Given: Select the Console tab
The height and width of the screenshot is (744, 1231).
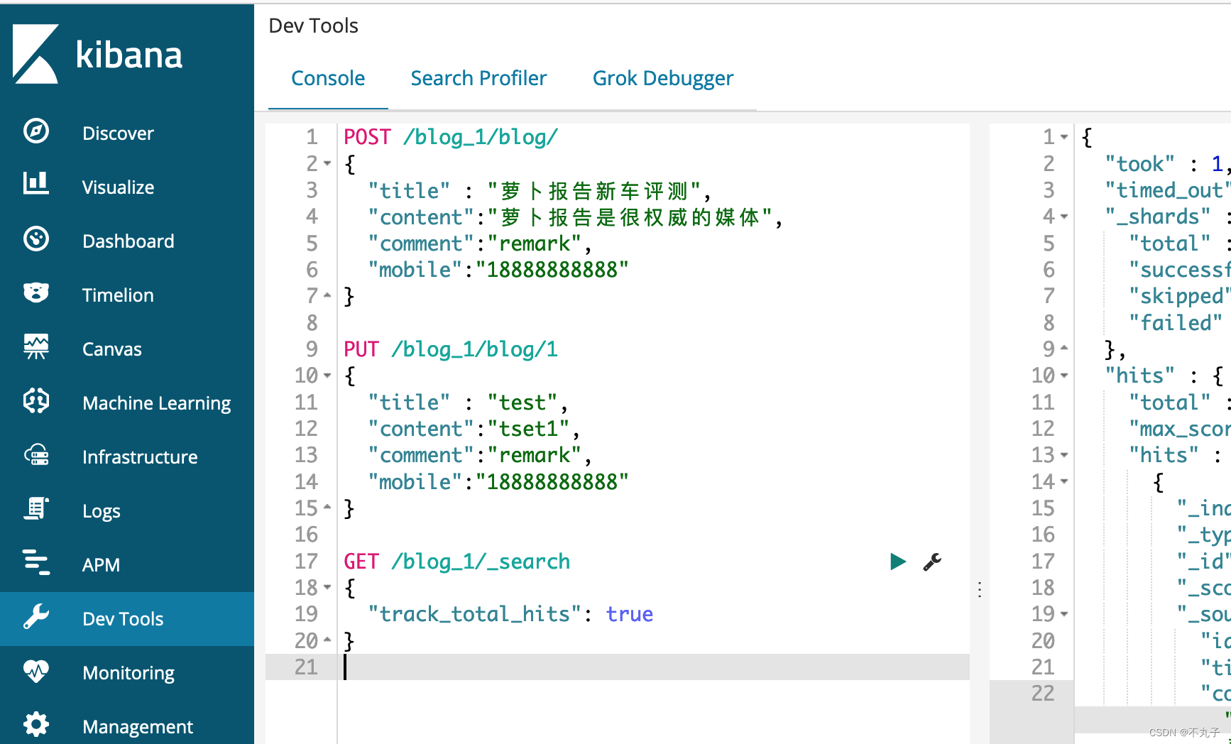Looking at the screenshot, I should [328, 78].
